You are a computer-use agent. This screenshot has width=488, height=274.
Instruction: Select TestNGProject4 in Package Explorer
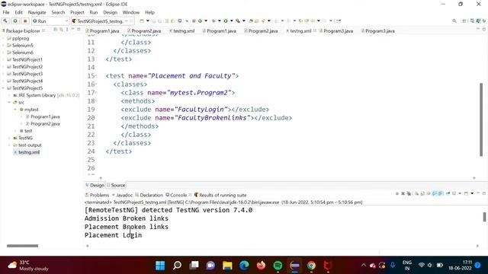(x=27, y=81)
